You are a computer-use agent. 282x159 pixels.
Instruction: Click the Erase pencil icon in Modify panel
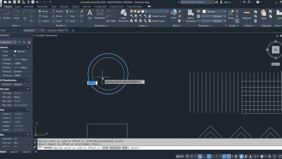82,11
